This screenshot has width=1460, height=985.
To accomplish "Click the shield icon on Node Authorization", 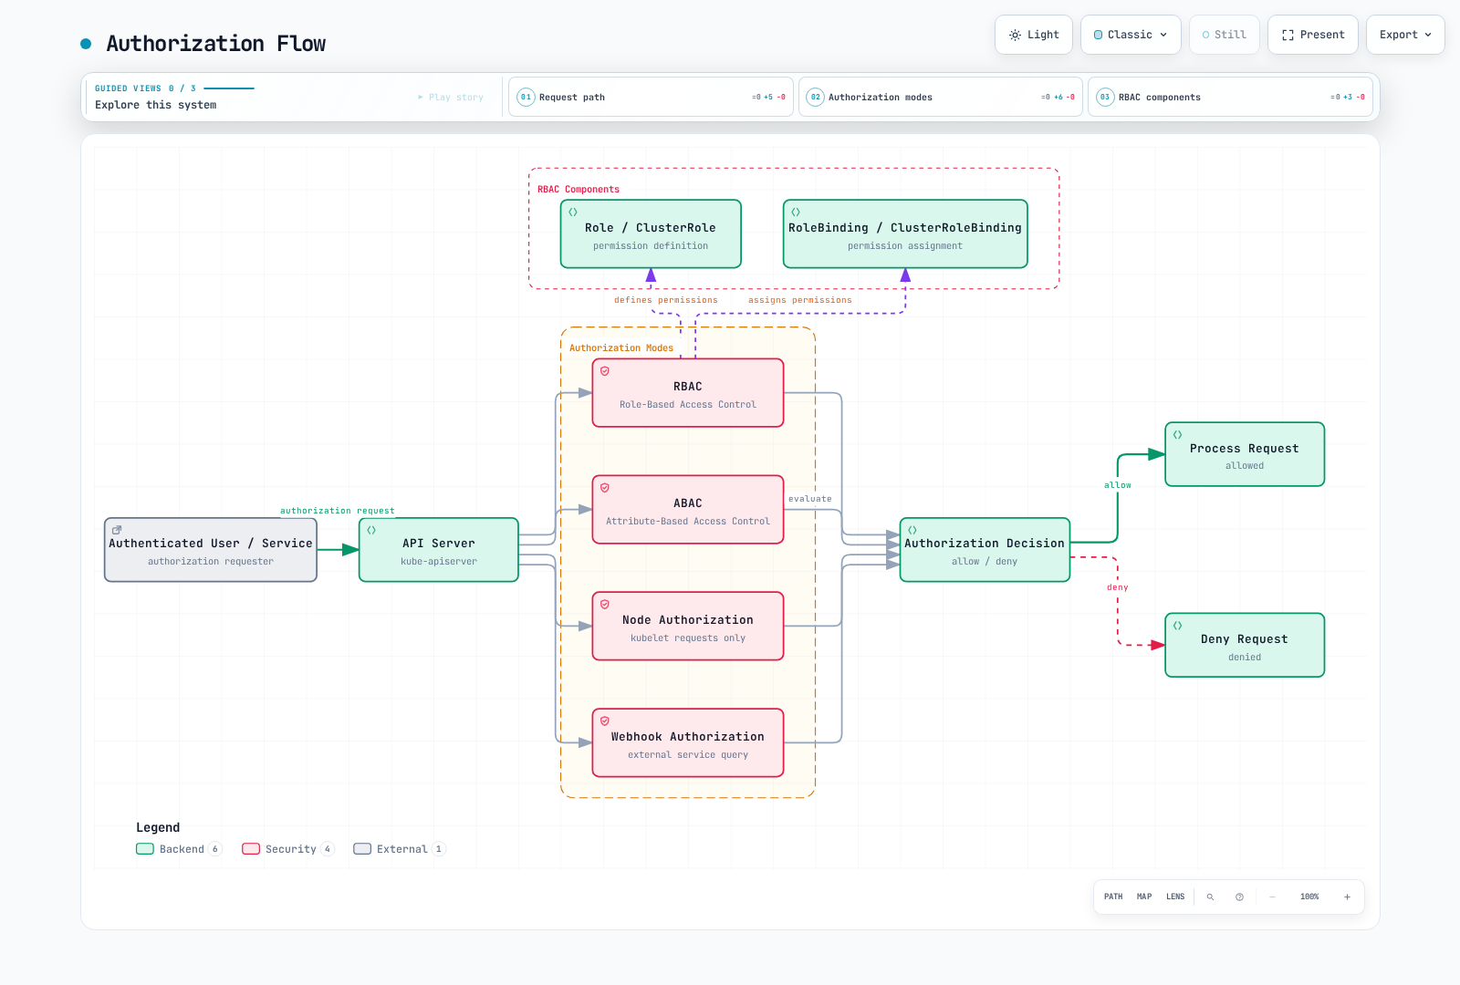I will coord(605,605).
